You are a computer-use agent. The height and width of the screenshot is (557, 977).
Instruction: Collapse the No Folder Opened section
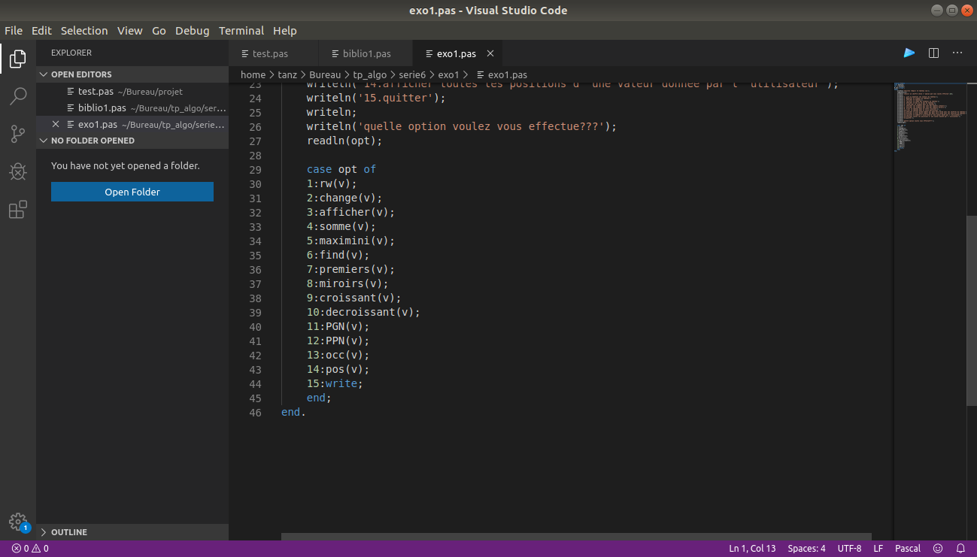[132, 141]
